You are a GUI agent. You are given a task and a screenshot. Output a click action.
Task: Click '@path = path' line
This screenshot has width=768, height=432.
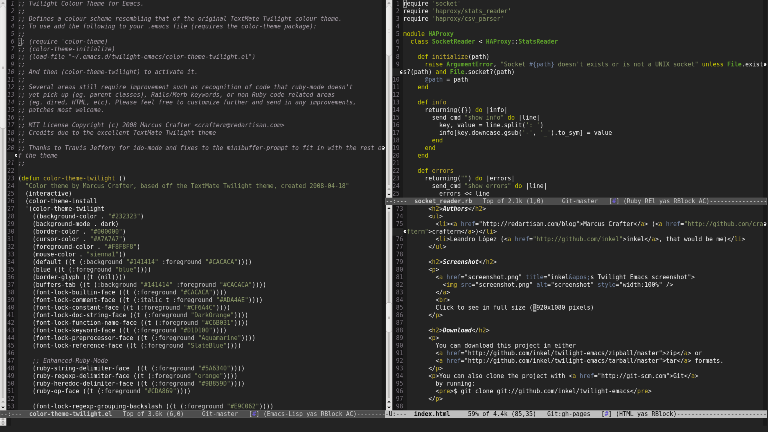tap(446, 80)
